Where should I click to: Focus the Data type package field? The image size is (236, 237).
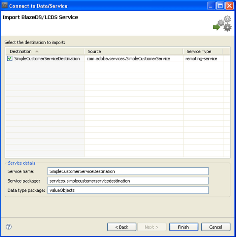click(x=128, y=190)
